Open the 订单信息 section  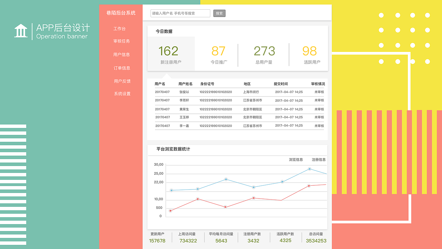coord(122,68)
